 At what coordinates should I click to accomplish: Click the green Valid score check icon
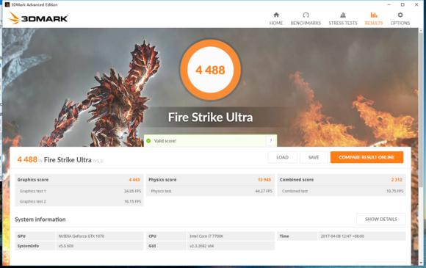[148, 141]
